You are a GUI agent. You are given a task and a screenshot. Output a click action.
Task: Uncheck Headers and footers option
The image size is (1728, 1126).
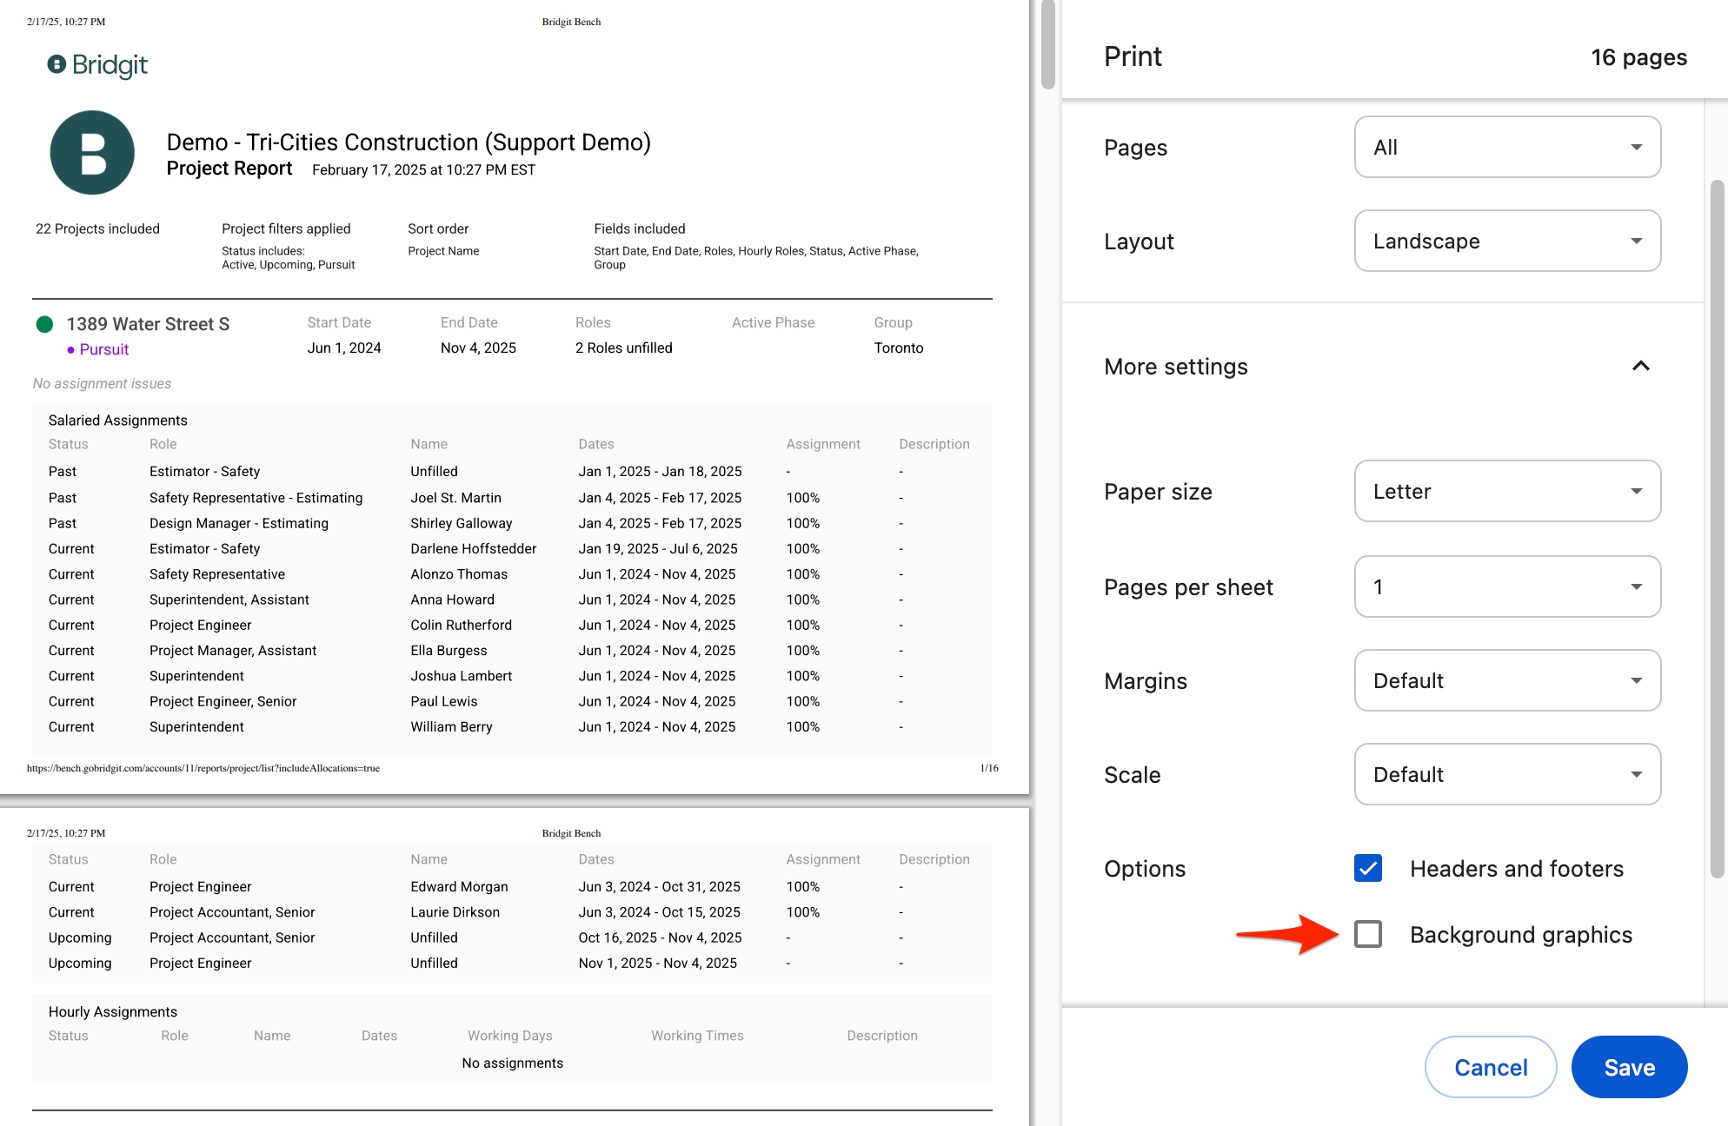point(1368,868)
